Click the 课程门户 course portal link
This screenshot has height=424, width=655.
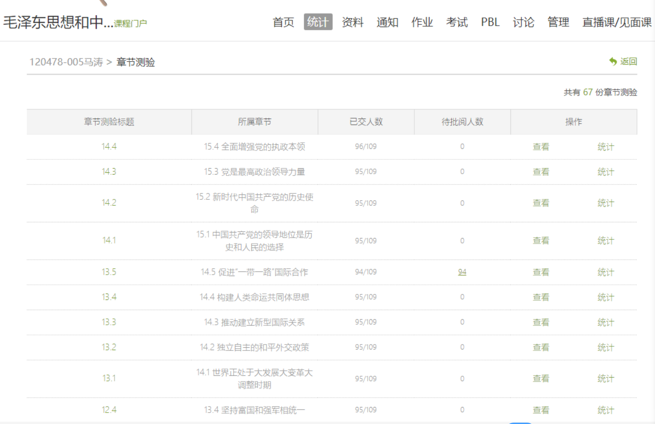coord(130,23)
